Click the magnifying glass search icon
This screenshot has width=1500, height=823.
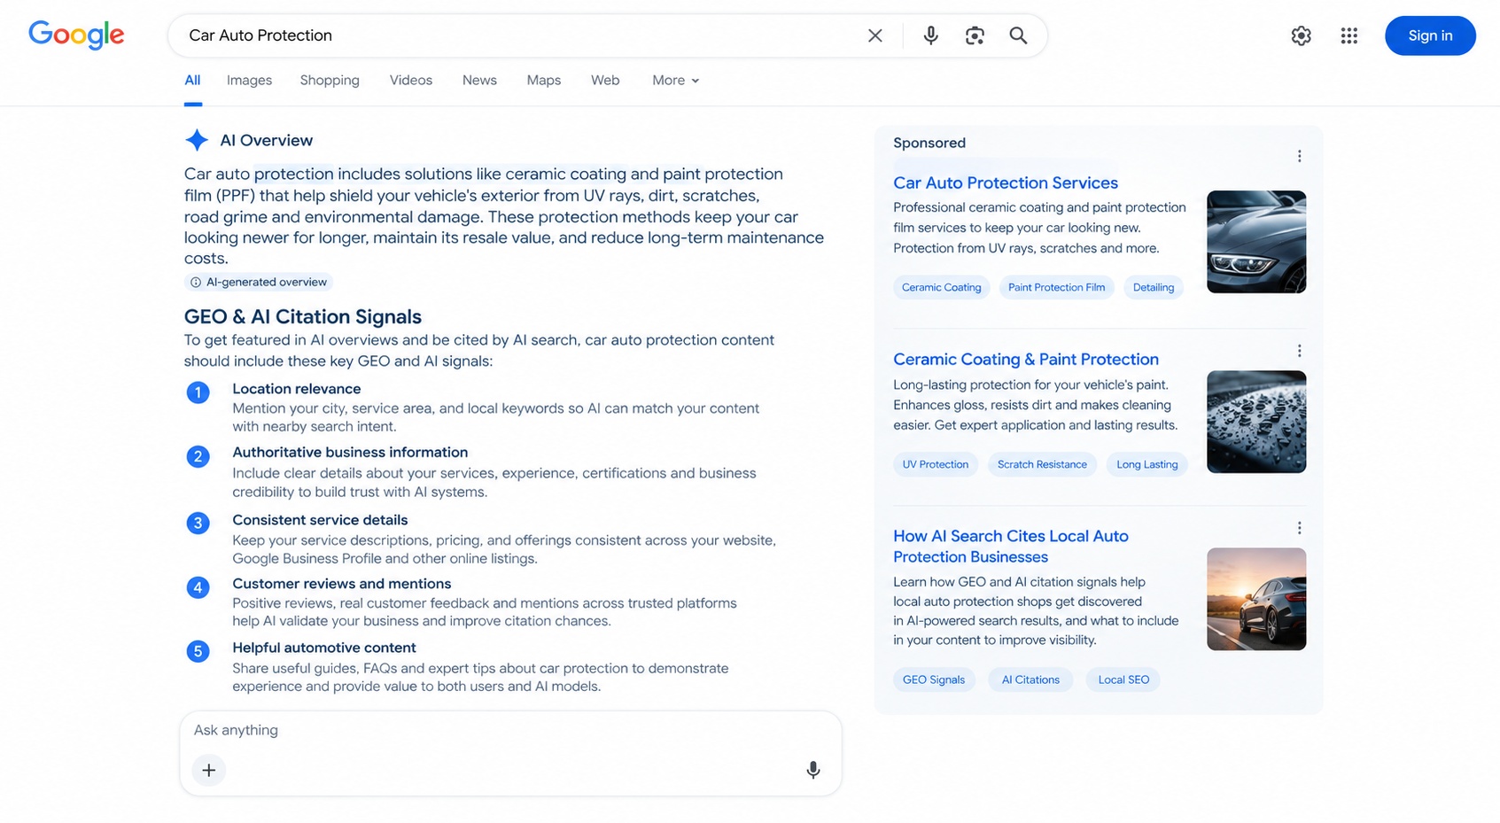[1018, 35]
